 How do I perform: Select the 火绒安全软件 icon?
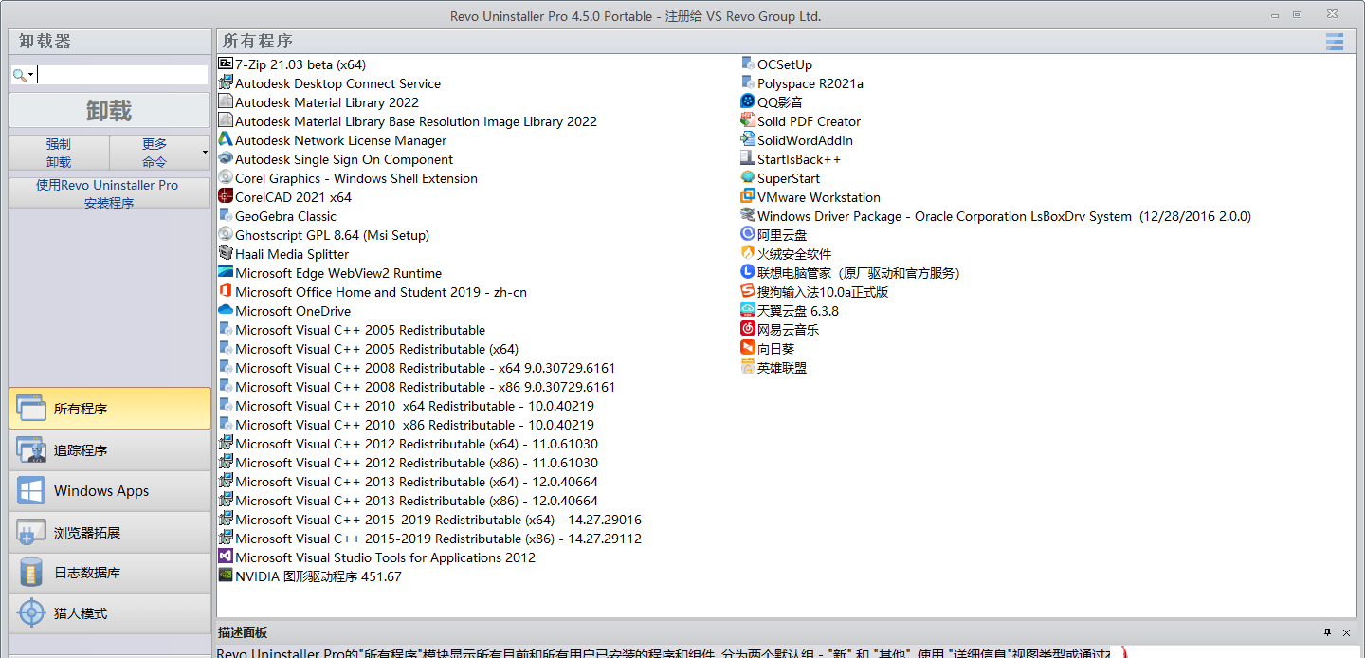[x=748, y=254]
